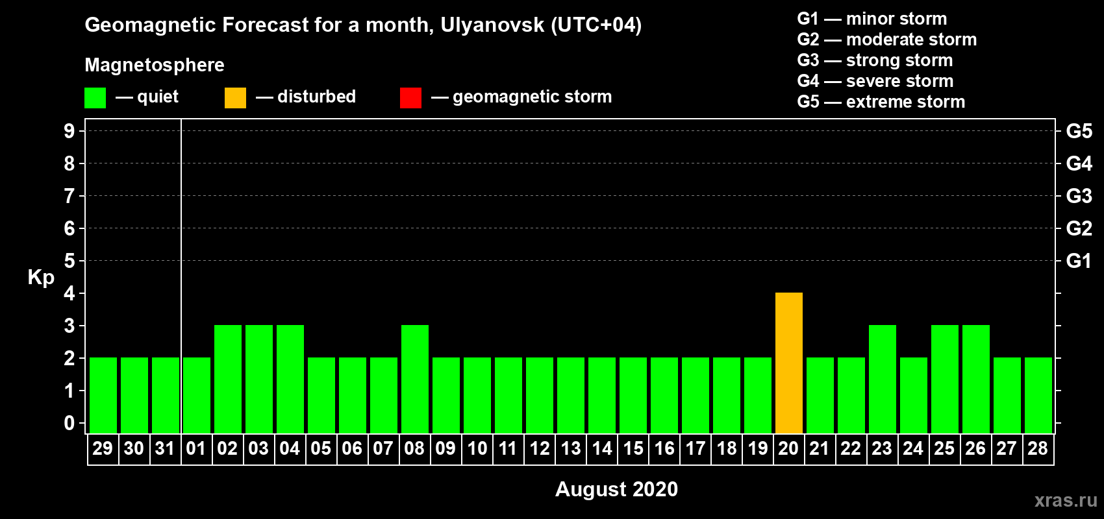Click the bar for day 02
The width and height of the screenshot is (1104, 519).
pos(228,380)
